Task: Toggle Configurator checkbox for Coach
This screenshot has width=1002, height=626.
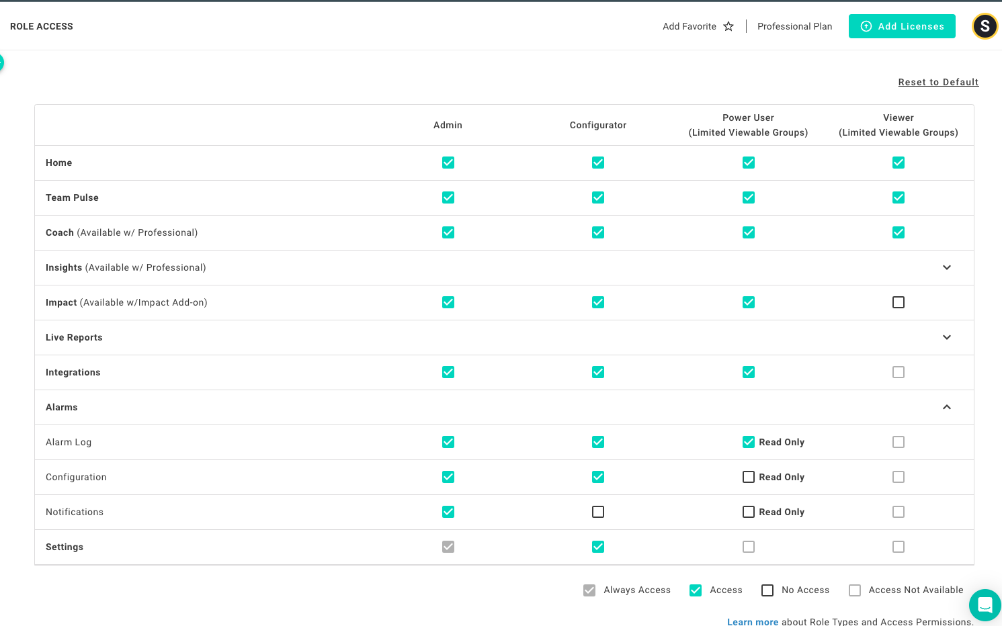Action: [x=598, y=232]
